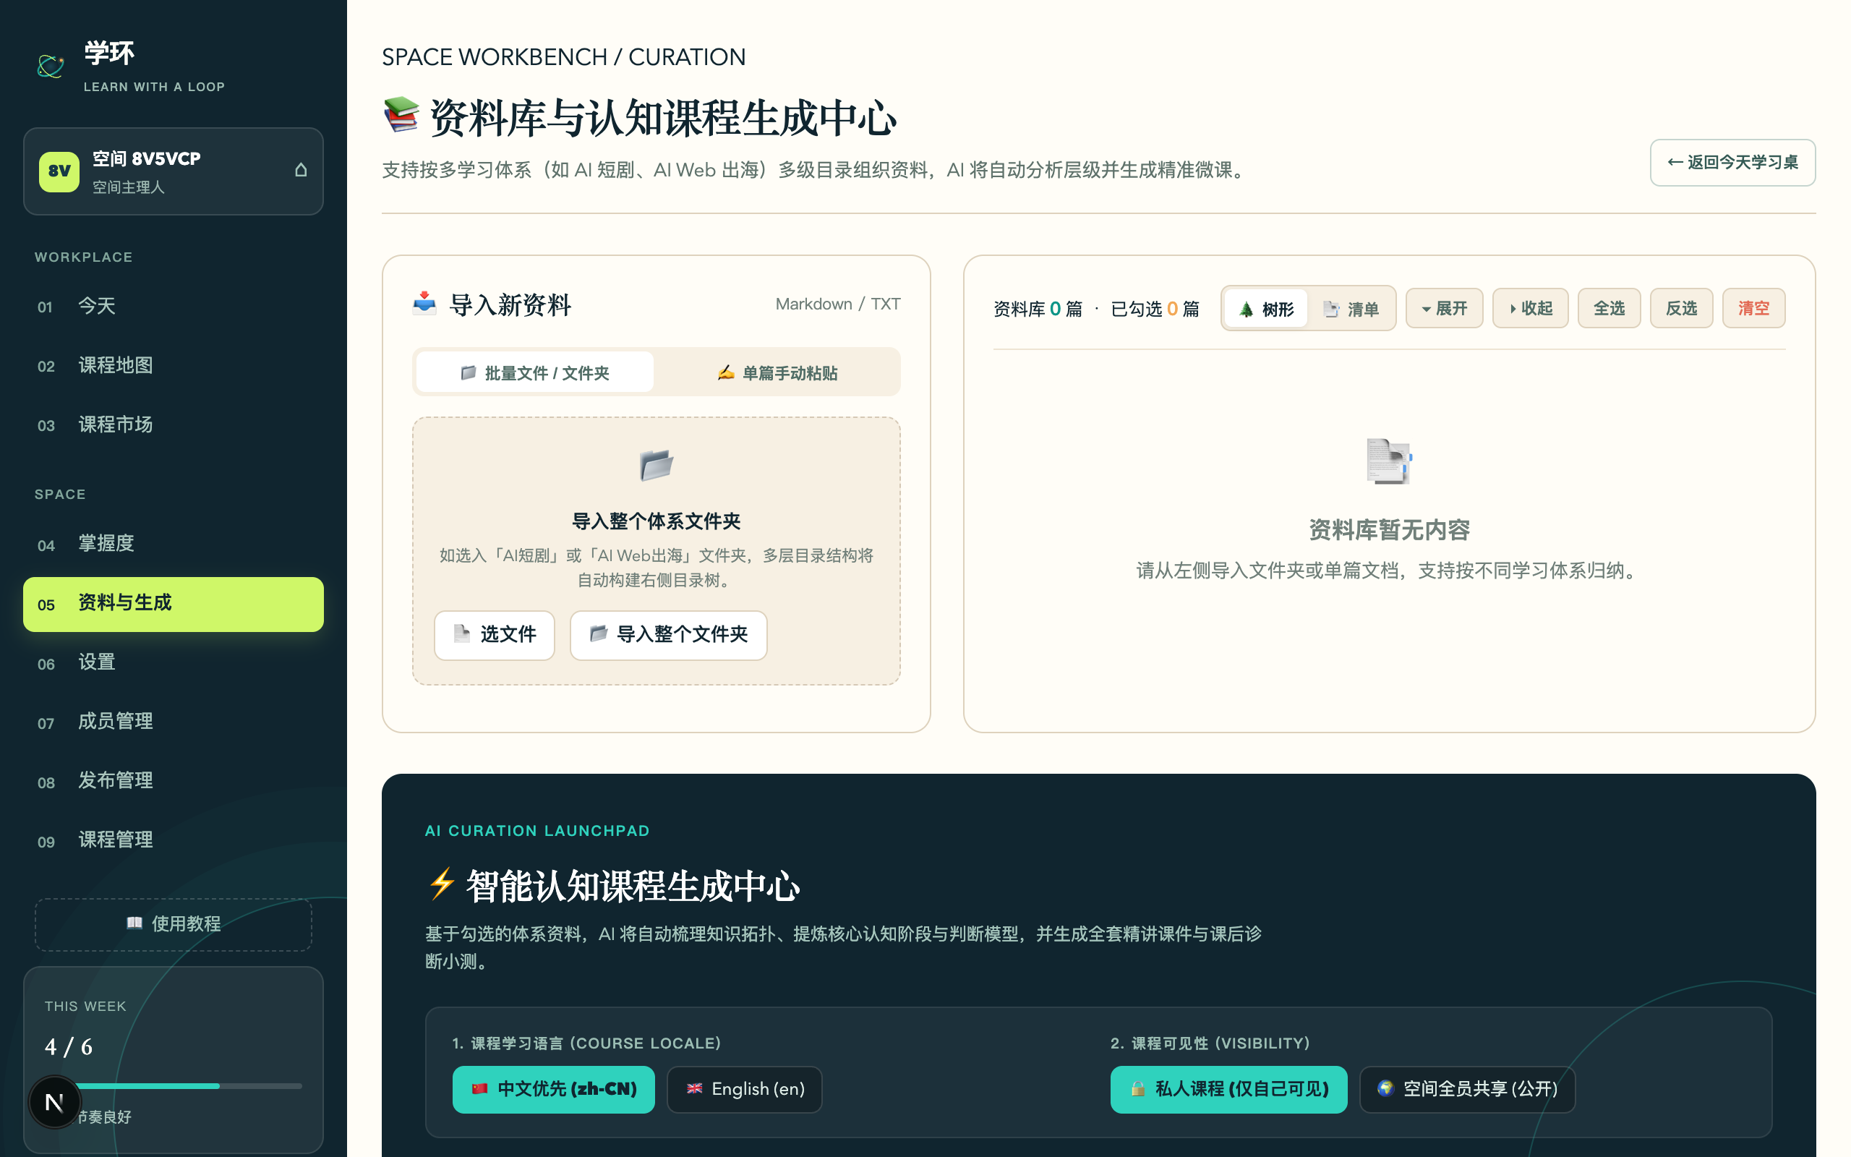Select 树形 tree view mode

(x=1266, y=308)
